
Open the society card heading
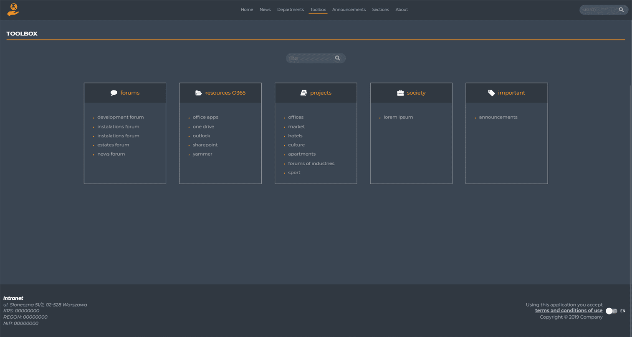coord(416,93)
